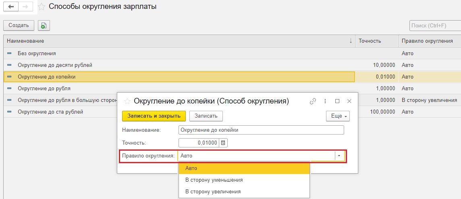Click the back navigation arrow

tap(11, 7)
